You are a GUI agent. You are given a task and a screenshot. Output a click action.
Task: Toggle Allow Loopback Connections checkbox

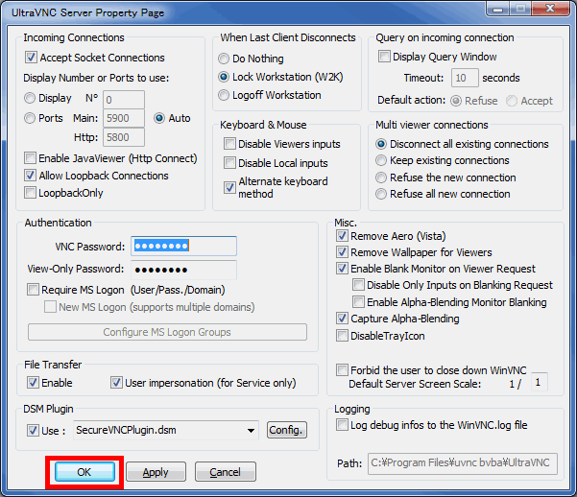pyautogui.click(x=30, y=176)
